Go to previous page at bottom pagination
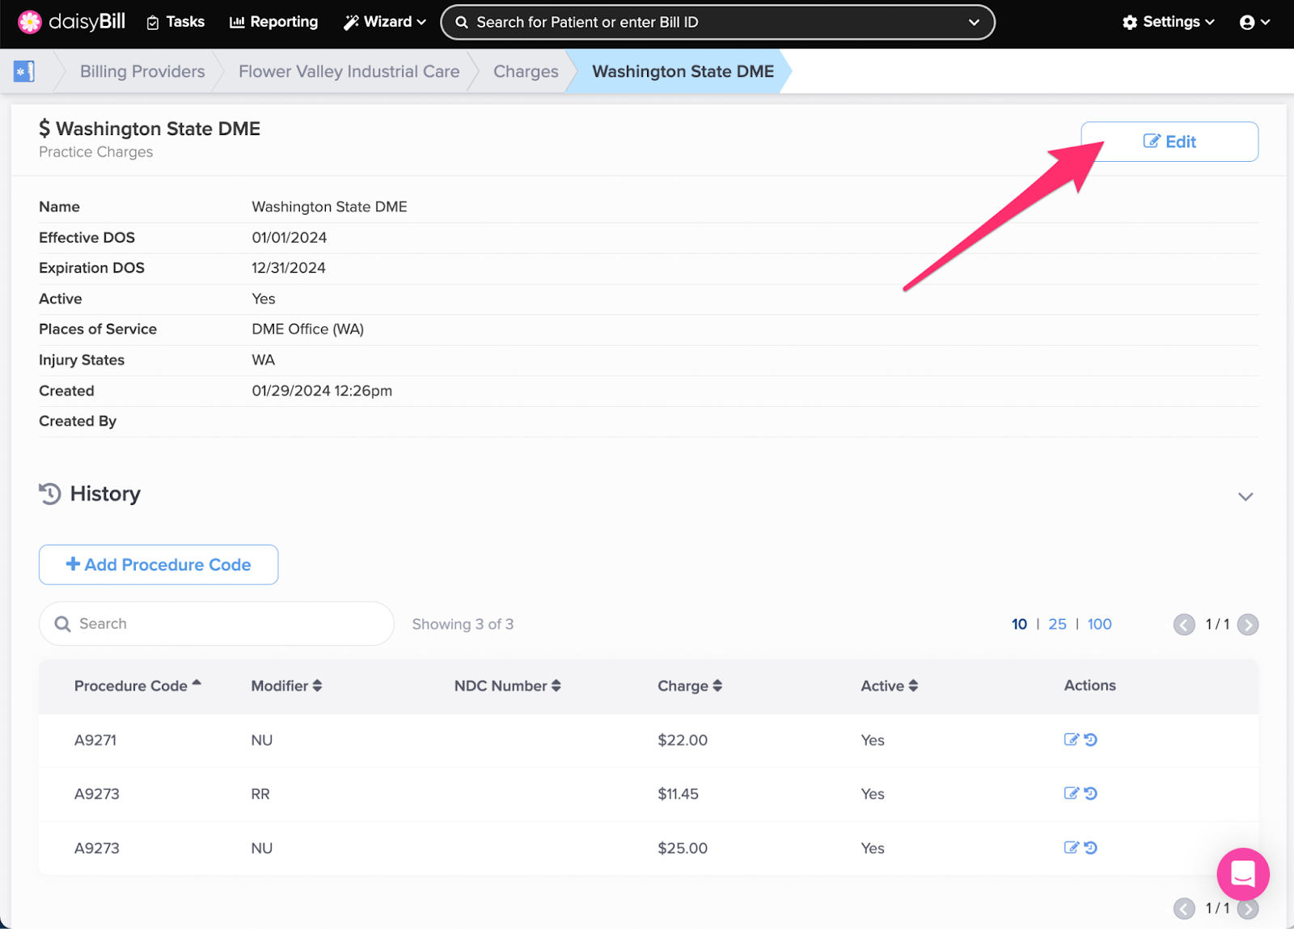This screenshot has height=929, width=1294. [1184, 909]
